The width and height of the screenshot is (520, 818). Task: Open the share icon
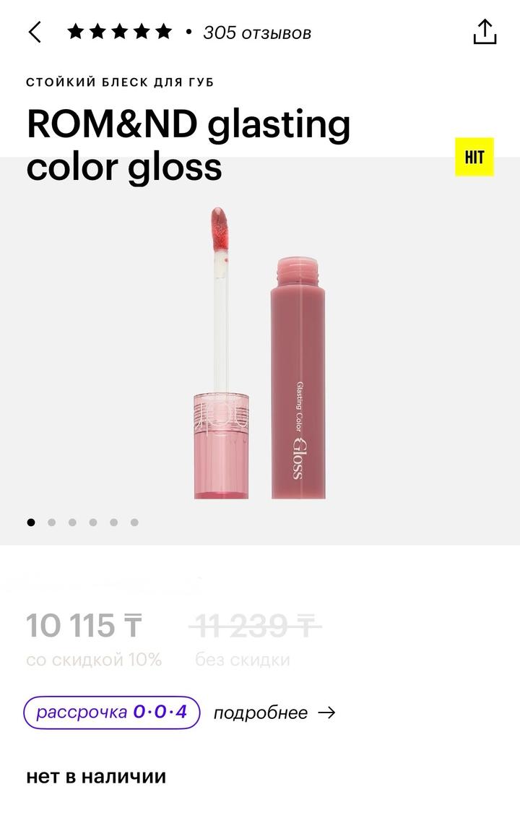[485, 32]
